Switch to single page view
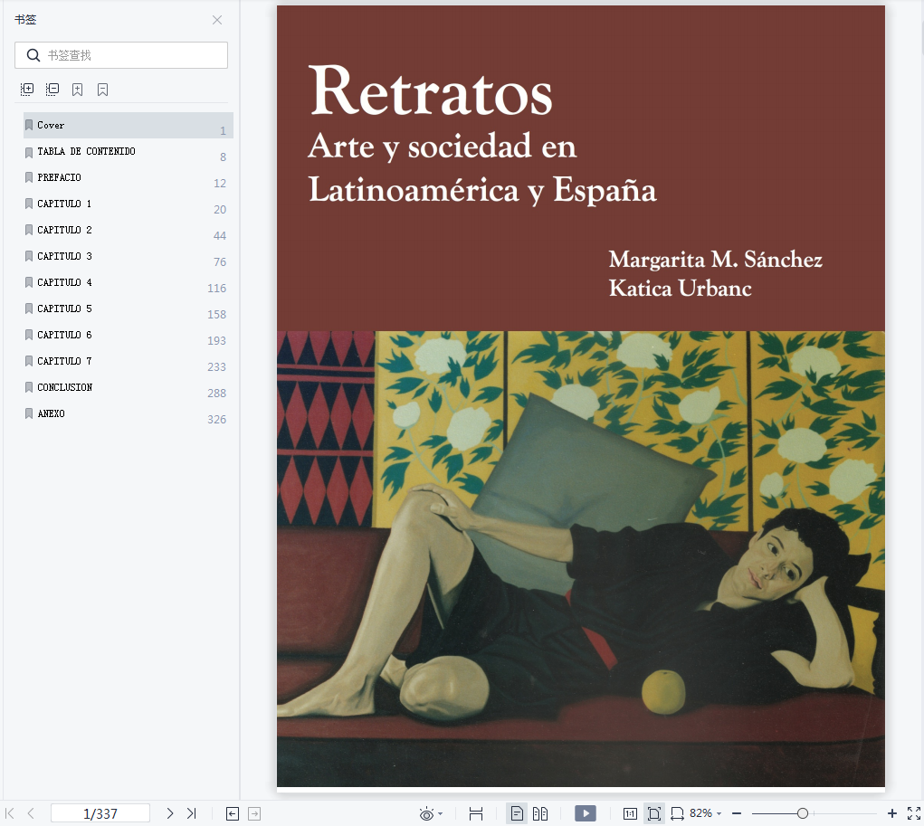924x826 pixels. click(517, 813)
